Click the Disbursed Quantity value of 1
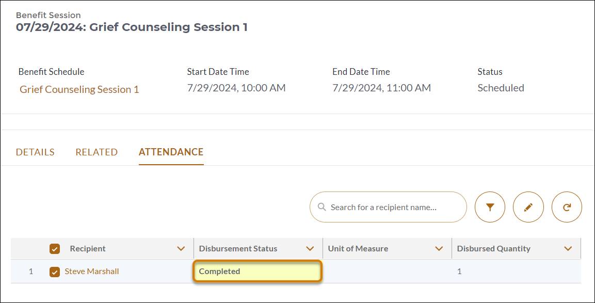The image size is (595, 303). coord(459,271)
